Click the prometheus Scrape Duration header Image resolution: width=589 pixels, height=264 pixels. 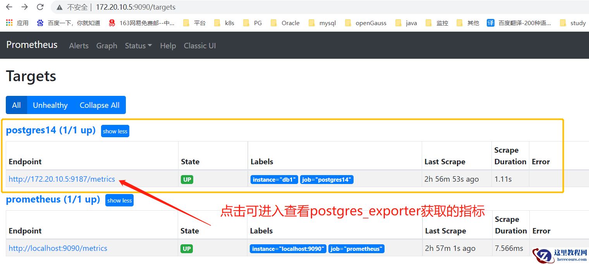coord(511,225)
